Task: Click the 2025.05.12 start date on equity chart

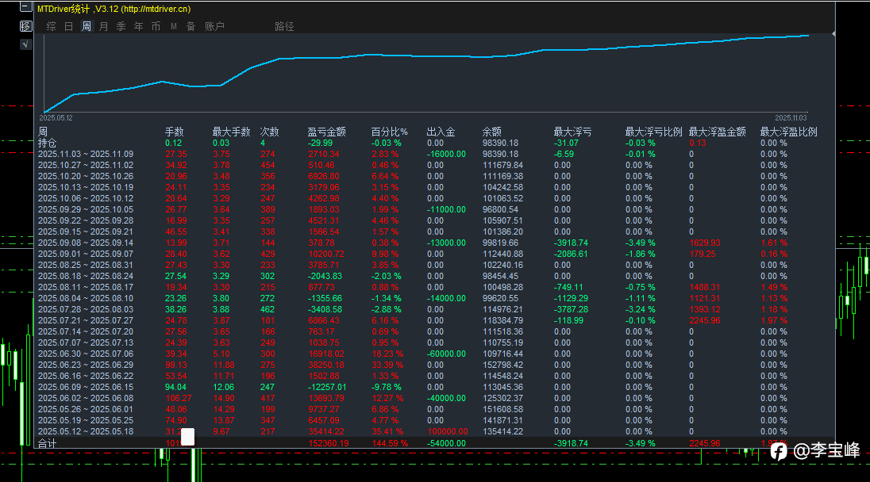Action: click(x=56, y=117)
